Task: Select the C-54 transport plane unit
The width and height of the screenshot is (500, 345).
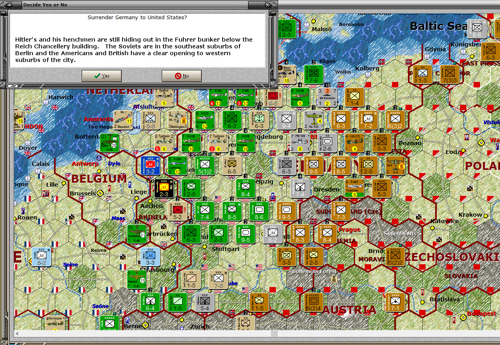Action: 110,143
